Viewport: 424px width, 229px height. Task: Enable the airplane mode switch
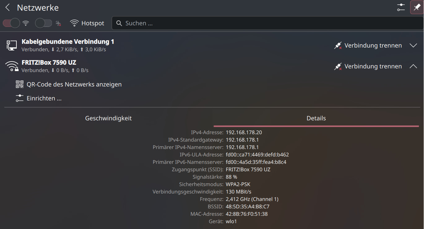click(43, 23)
